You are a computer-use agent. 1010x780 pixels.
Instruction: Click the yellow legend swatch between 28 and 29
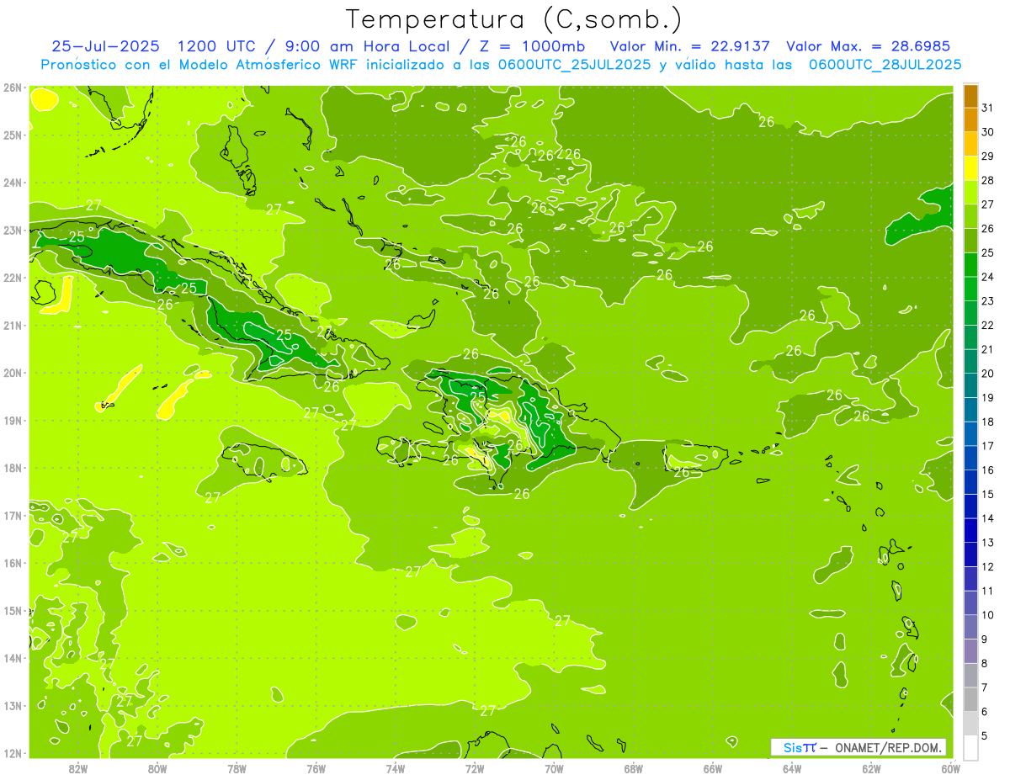970,167
